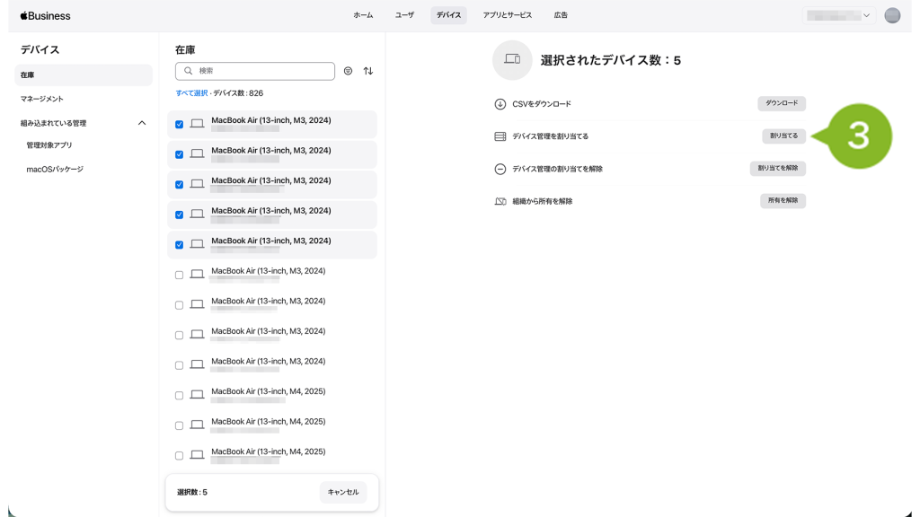Image resolution: width=920 pixels, height=517 pixels.
Task: Click the 割り当てる button
Action: (x=783, y=136)
